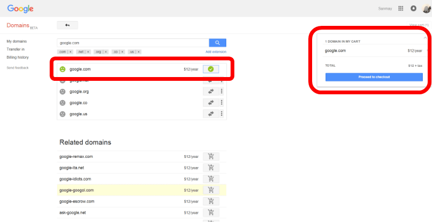Image resolution: width=432 pixels, height=222 pixels.
Task: Select google-remax.com domain name
Action: point(76,157)
